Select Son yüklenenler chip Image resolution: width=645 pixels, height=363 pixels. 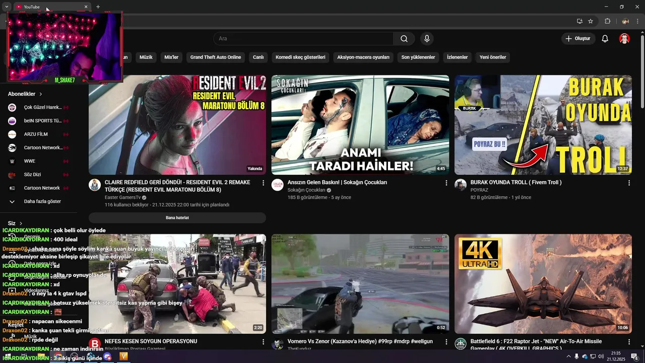(418, 57)
